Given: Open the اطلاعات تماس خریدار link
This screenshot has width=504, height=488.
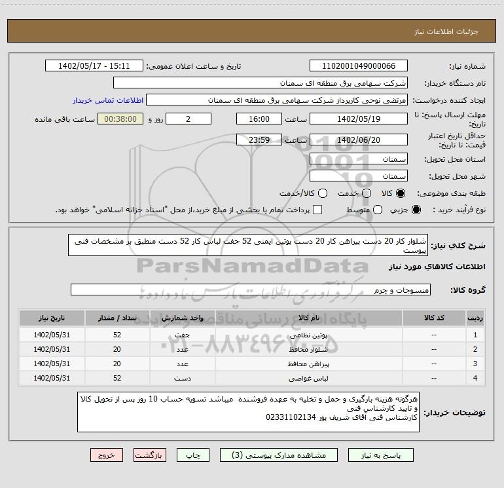Looking at the screenshot, I should click(108, 100).
